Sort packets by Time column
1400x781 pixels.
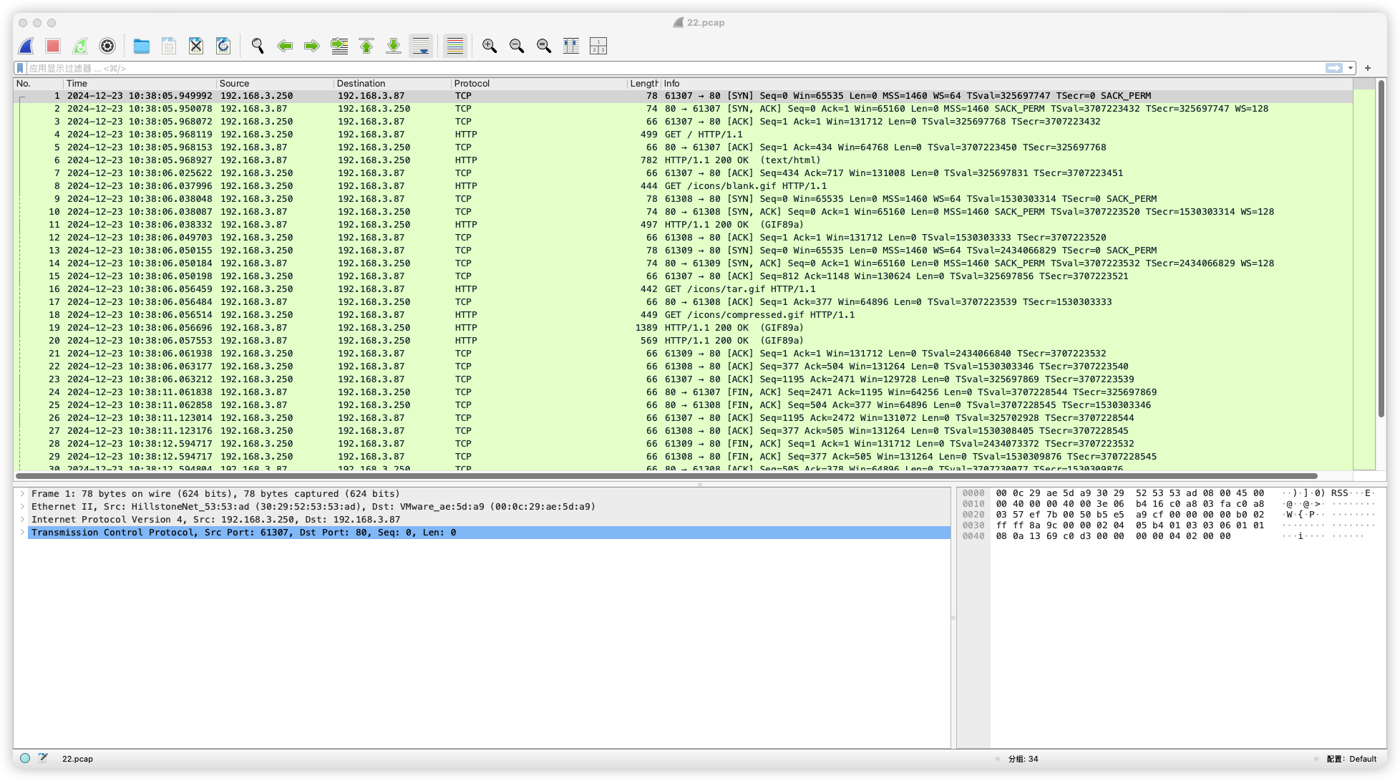pos(140,83)
